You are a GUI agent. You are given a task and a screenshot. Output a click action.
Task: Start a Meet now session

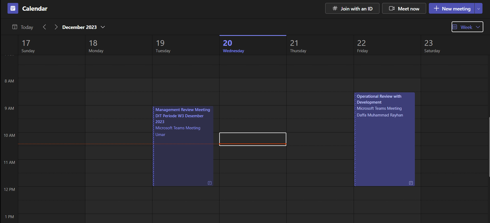404,8
